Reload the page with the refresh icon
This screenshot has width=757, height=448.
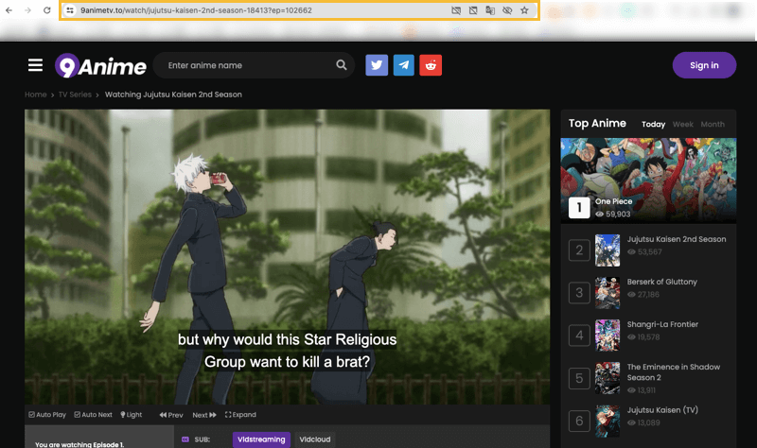(46, 10)
